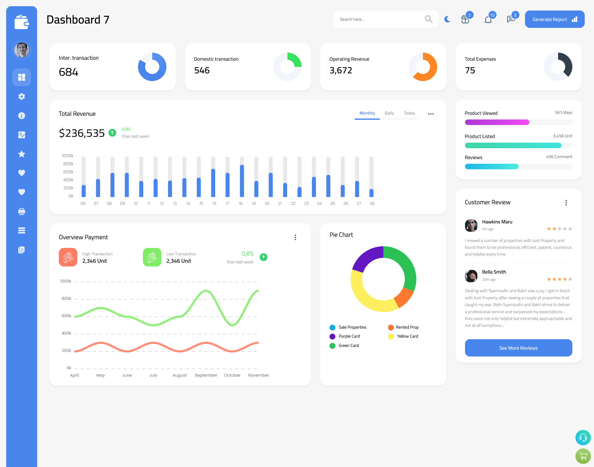Image resolution: width=594 pixels, height=467 pixels.
Task: Click See More Reviews button
Action: tap(518, 348)
